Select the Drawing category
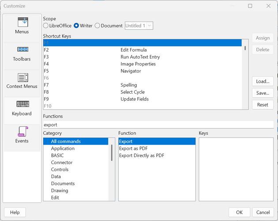 76,191
